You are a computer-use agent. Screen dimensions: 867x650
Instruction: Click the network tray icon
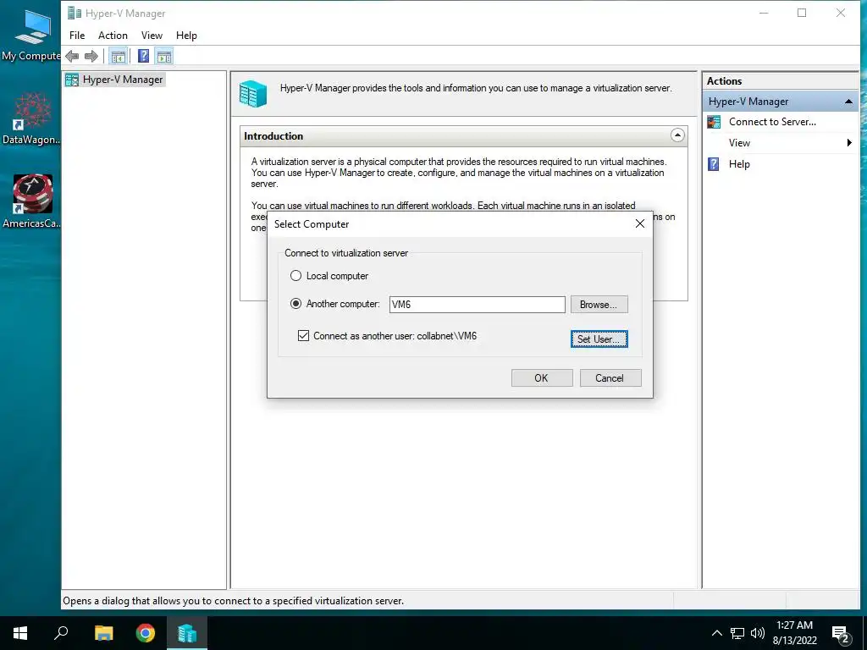click(x=737, y=633)
